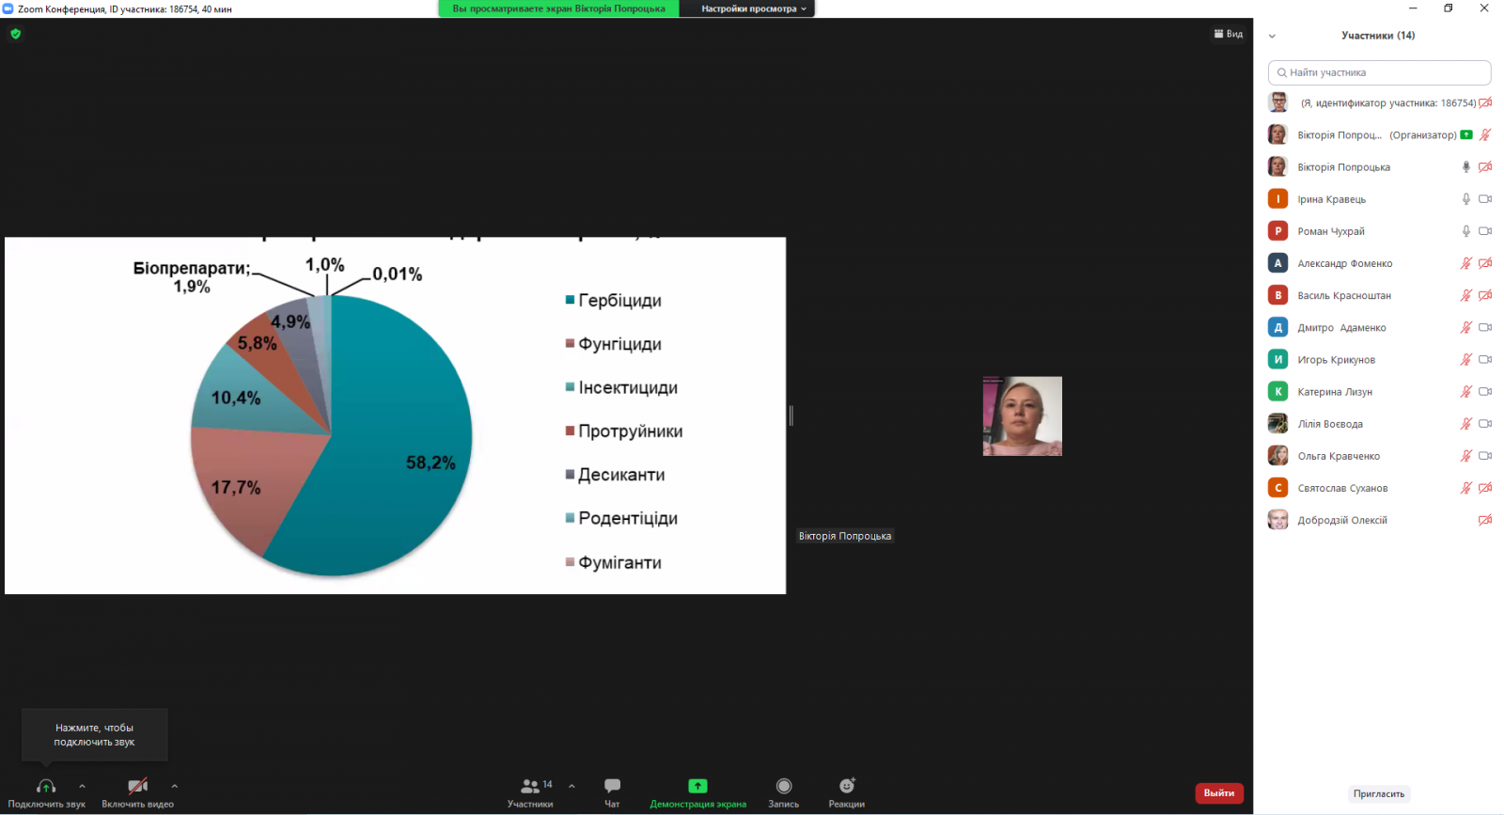Click muted mic icon for Игорь Крикунов
The height and width of the screenshot is (815, 1504).
pos(1465,359)
